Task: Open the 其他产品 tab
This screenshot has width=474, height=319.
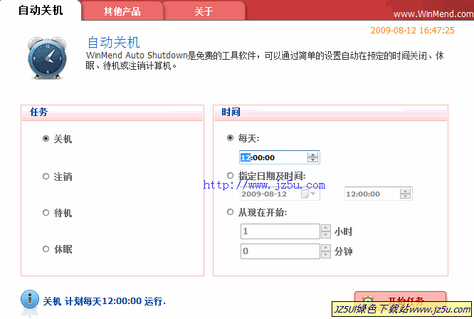Action: (x=122, y=11)
